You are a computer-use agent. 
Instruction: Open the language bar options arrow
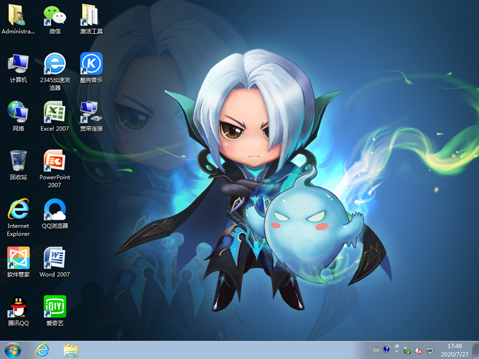[x=397, y=352]
